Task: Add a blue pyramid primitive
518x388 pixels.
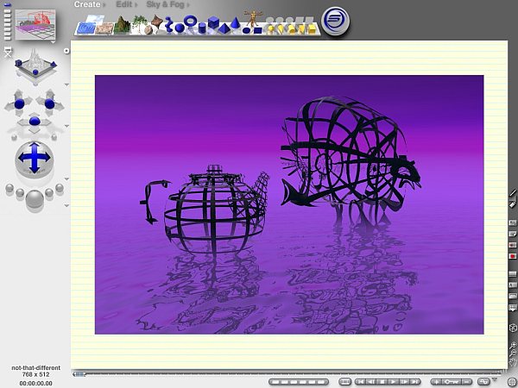Action: (224, 28)
